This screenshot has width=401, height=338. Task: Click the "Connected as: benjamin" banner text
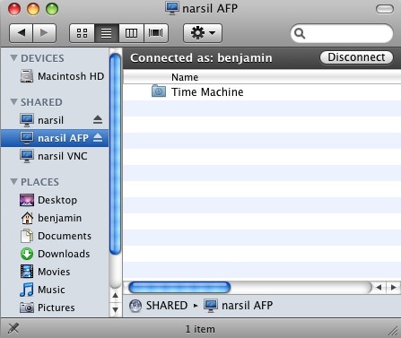(x=201, y=57)
